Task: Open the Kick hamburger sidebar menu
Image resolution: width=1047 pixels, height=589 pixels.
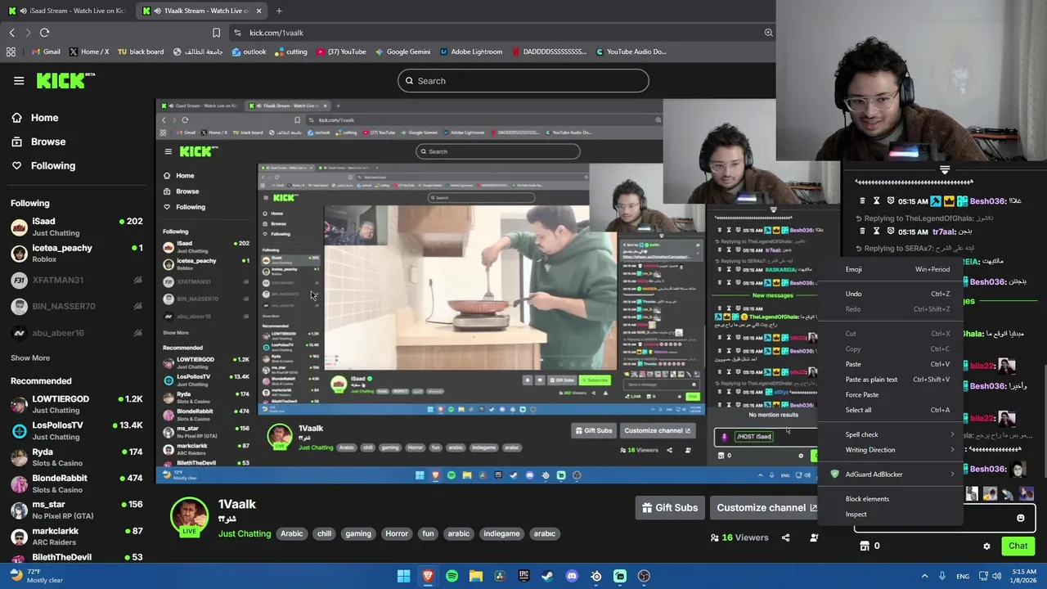Action: (x=19, y=80)
